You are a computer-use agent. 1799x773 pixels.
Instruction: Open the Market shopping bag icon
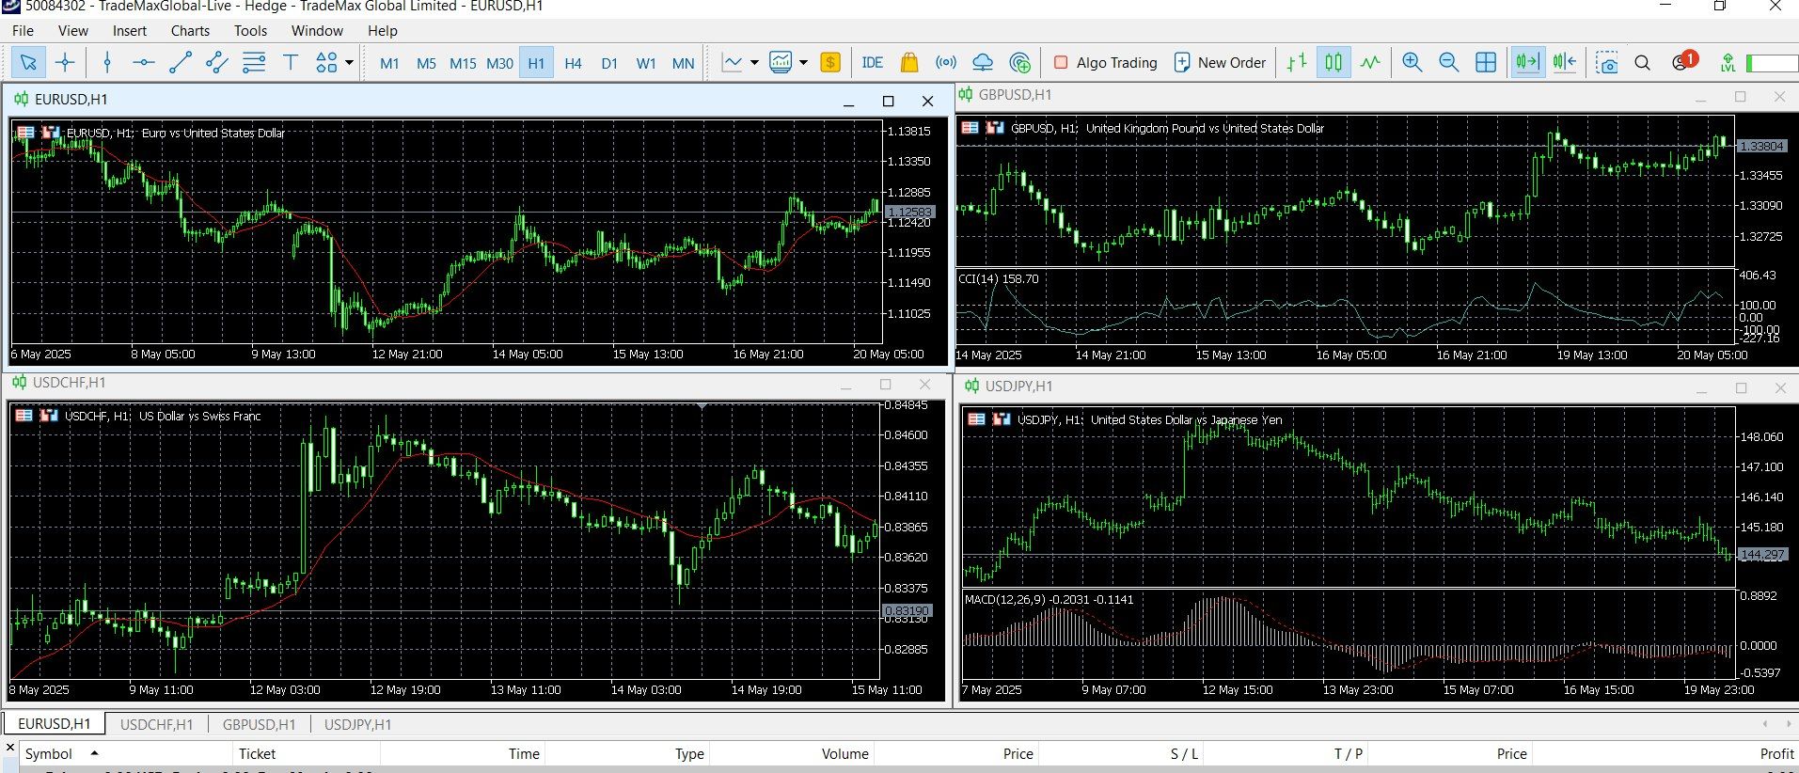[909, 63]
